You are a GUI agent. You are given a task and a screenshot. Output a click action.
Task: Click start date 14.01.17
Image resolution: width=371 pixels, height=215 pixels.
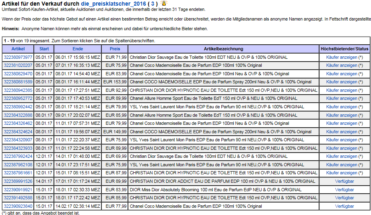44,181
